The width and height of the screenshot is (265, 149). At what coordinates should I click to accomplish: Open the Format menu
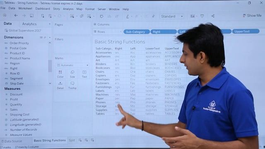[90, 9]
